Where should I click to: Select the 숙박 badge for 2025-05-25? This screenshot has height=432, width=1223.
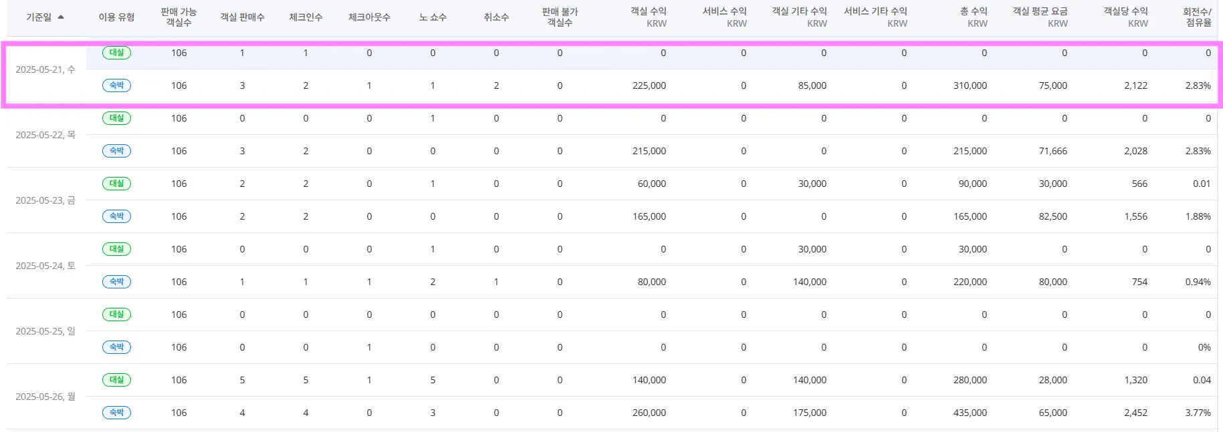(116, 347)
